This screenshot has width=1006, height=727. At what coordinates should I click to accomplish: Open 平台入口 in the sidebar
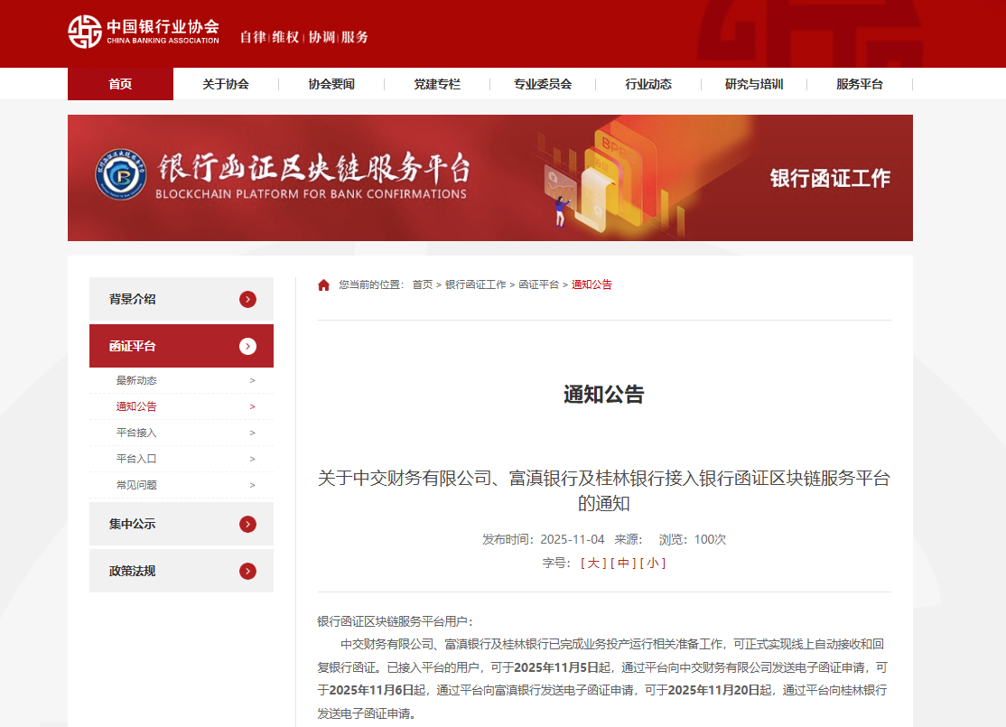137,459
